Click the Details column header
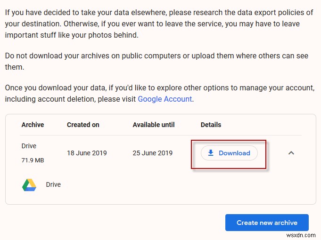This screenshot has height=240, width=321. click(211, 125)
